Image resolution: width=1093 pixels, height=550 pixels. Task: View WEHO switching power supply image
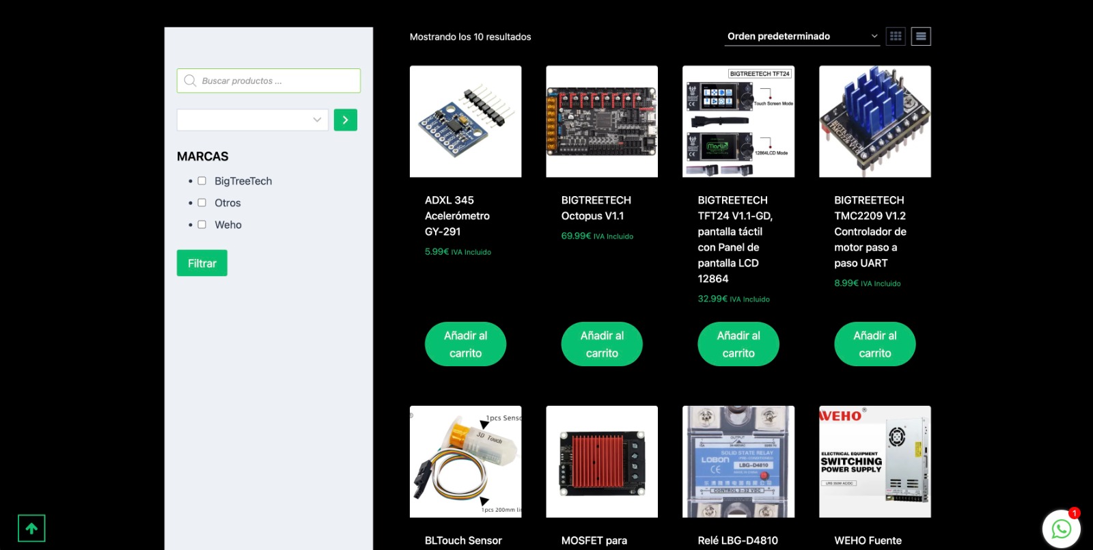click(x=875, y=462)
